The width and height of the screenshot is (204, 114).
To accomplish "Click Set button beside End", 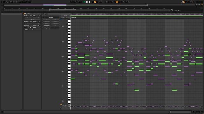I will coord(40,16).
